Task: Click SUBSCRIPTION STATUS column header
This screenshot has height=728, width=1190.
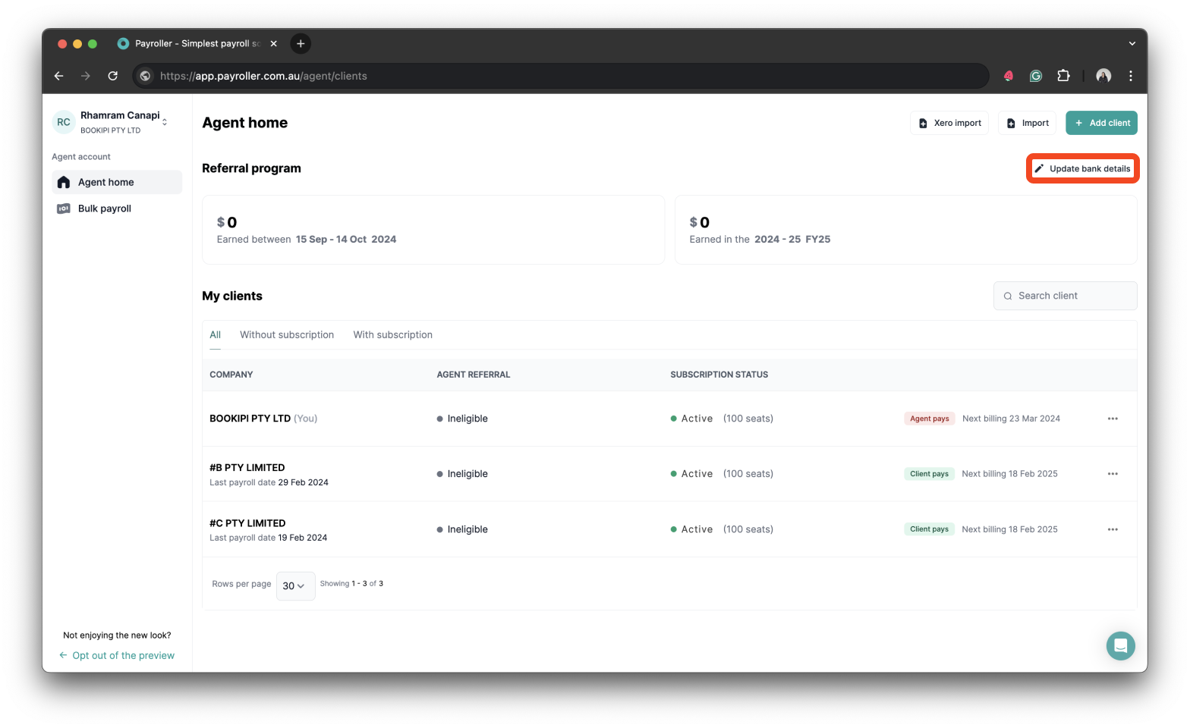Action: pyautogui.click(x=719, y=375)
